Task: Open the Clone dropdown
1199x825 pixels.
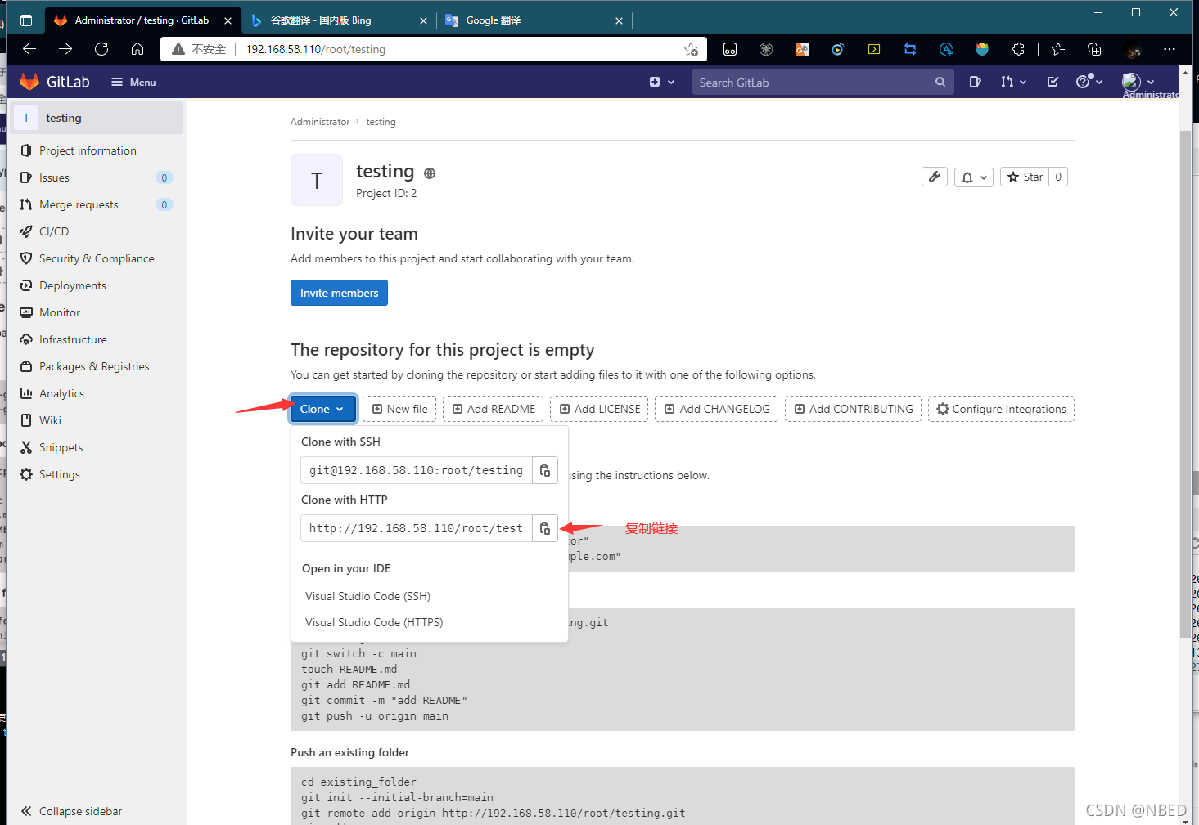Action: click(322, 408)
